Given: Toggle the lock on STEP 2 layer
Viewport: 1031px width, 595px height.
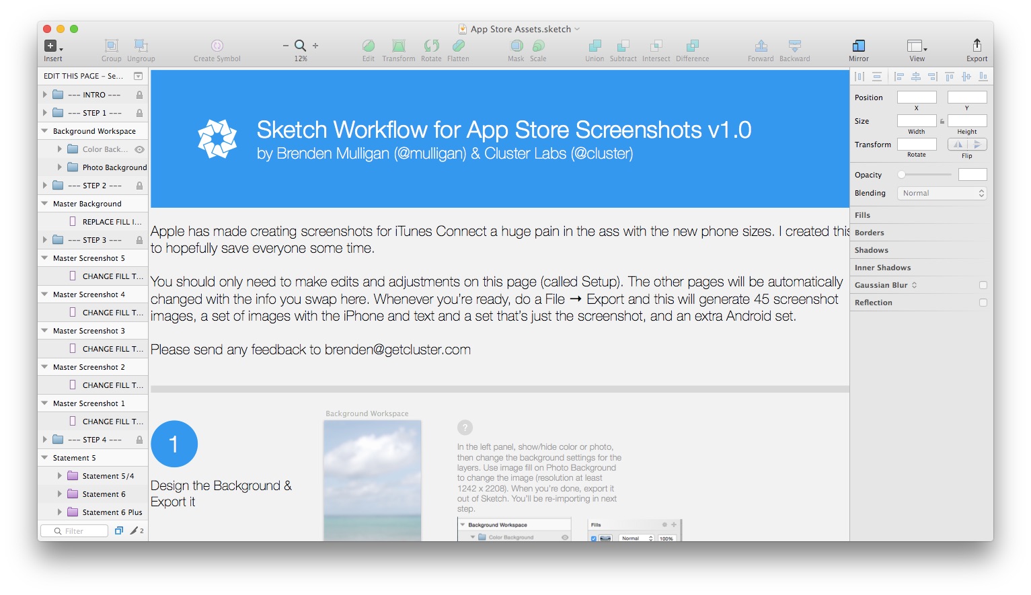Looking at the screenshot, I should (x=139, y=186).
